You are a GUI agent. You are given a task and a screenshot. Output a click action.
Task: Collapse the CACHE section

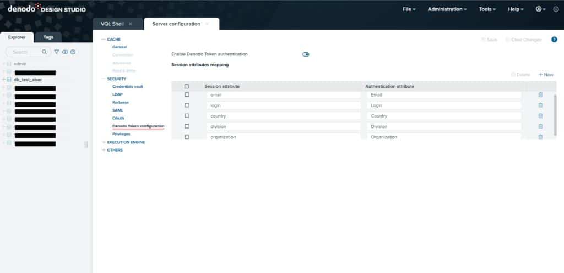104,40
